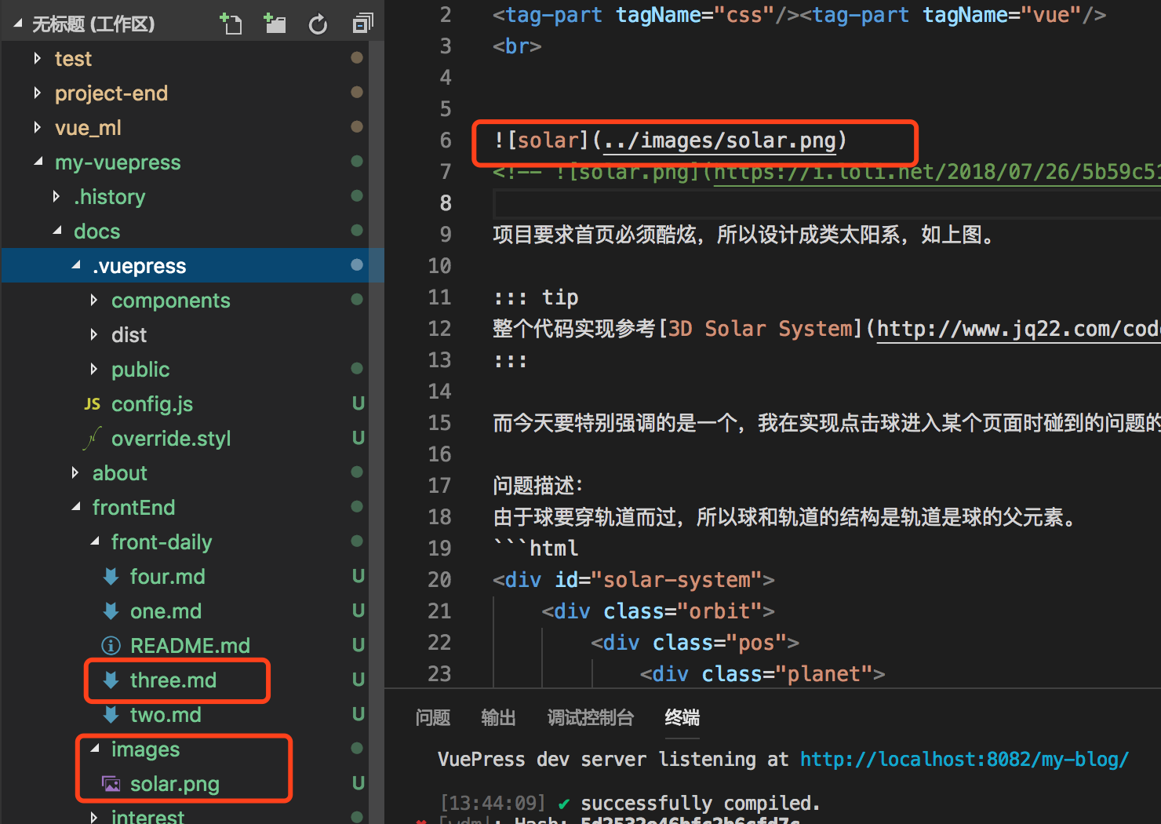
Task: Collapse the my-vuepress folder arrow
Action: click(x=38, y=162)
